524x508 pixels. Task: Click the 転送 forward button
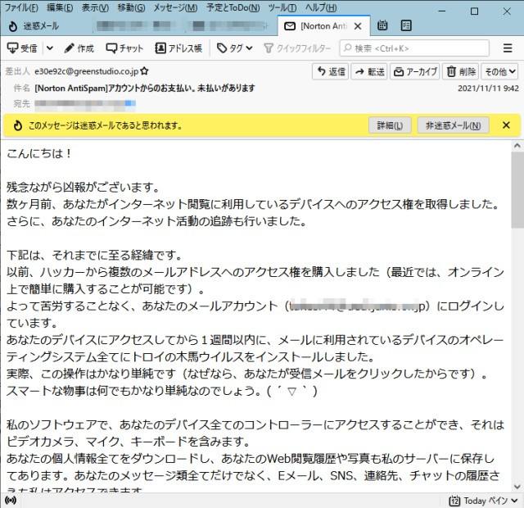coord(369,71)
